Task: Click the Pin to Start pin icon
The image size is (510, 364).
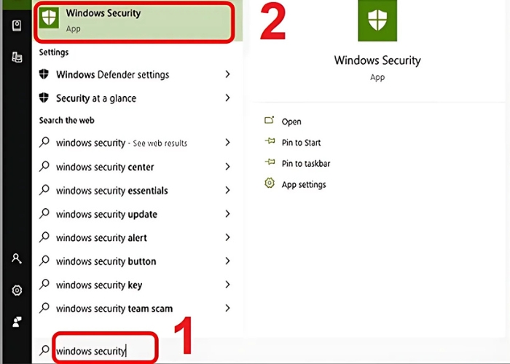Action: point(270,143)
